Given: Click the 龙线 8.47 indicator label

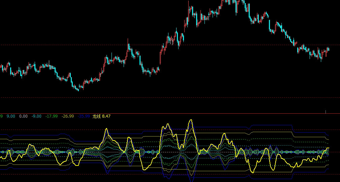Looking at the screenshot, I should coord(101,116).
